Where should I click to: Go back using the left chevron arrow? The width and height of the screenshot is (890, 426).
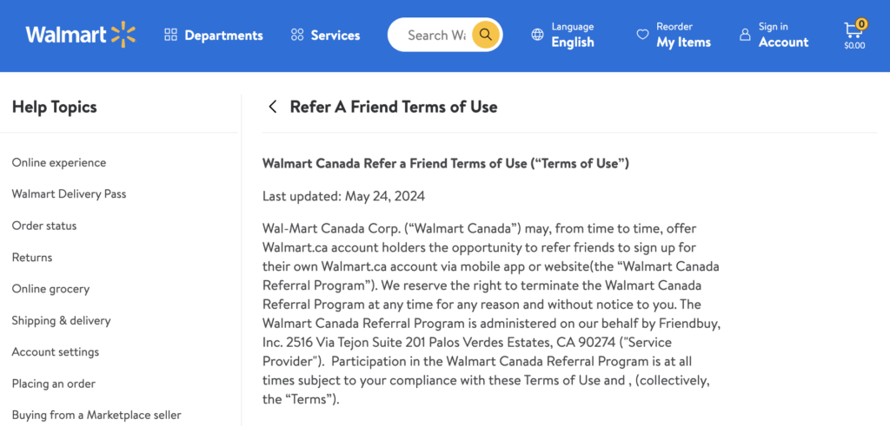(273, 107)
